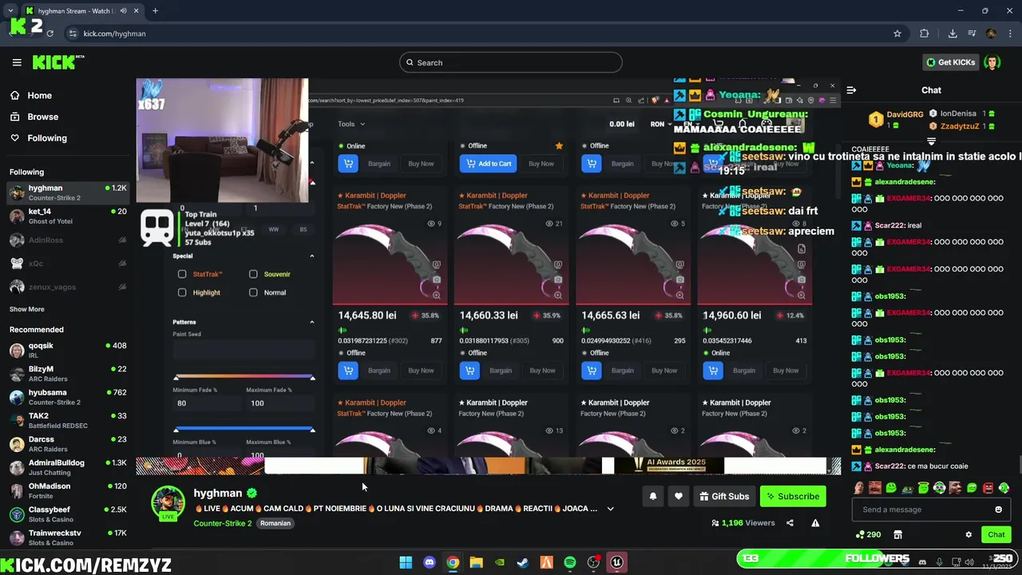Open OBS Studio from the taskbar
The width and height of the screenshot is (1022, 575).
click(x=593, y=562)
